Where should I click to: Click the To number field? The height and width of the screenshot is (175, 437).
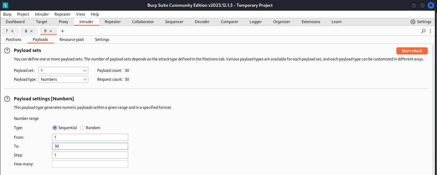(90, 146)
